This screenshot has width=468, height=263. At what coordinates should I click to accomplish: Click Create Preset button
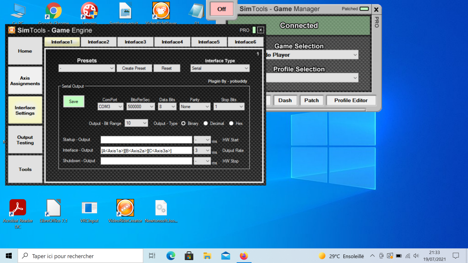click(x=134, y=68)
